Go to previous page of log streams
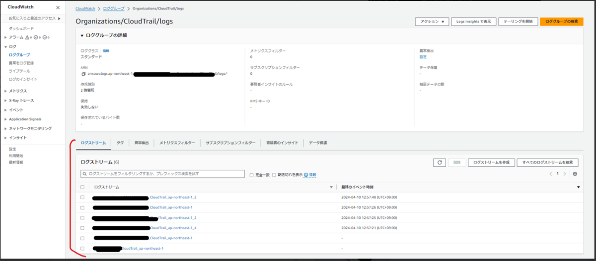This screenshot has height=261, width=596. point(550,174)
